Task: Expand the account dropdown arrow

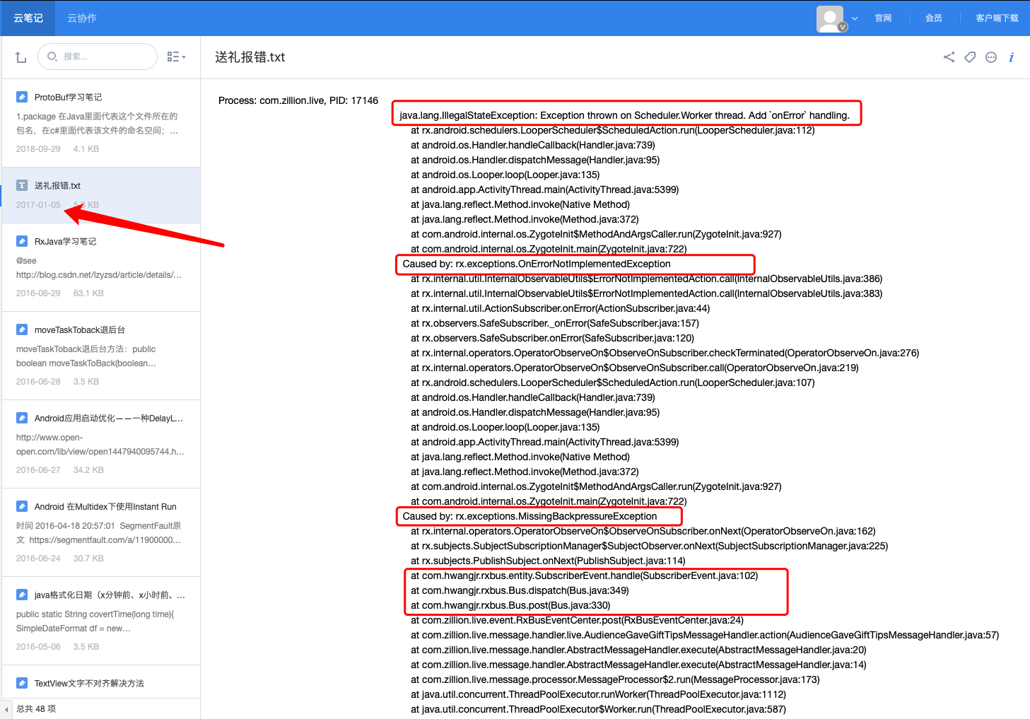Action: 855,18
